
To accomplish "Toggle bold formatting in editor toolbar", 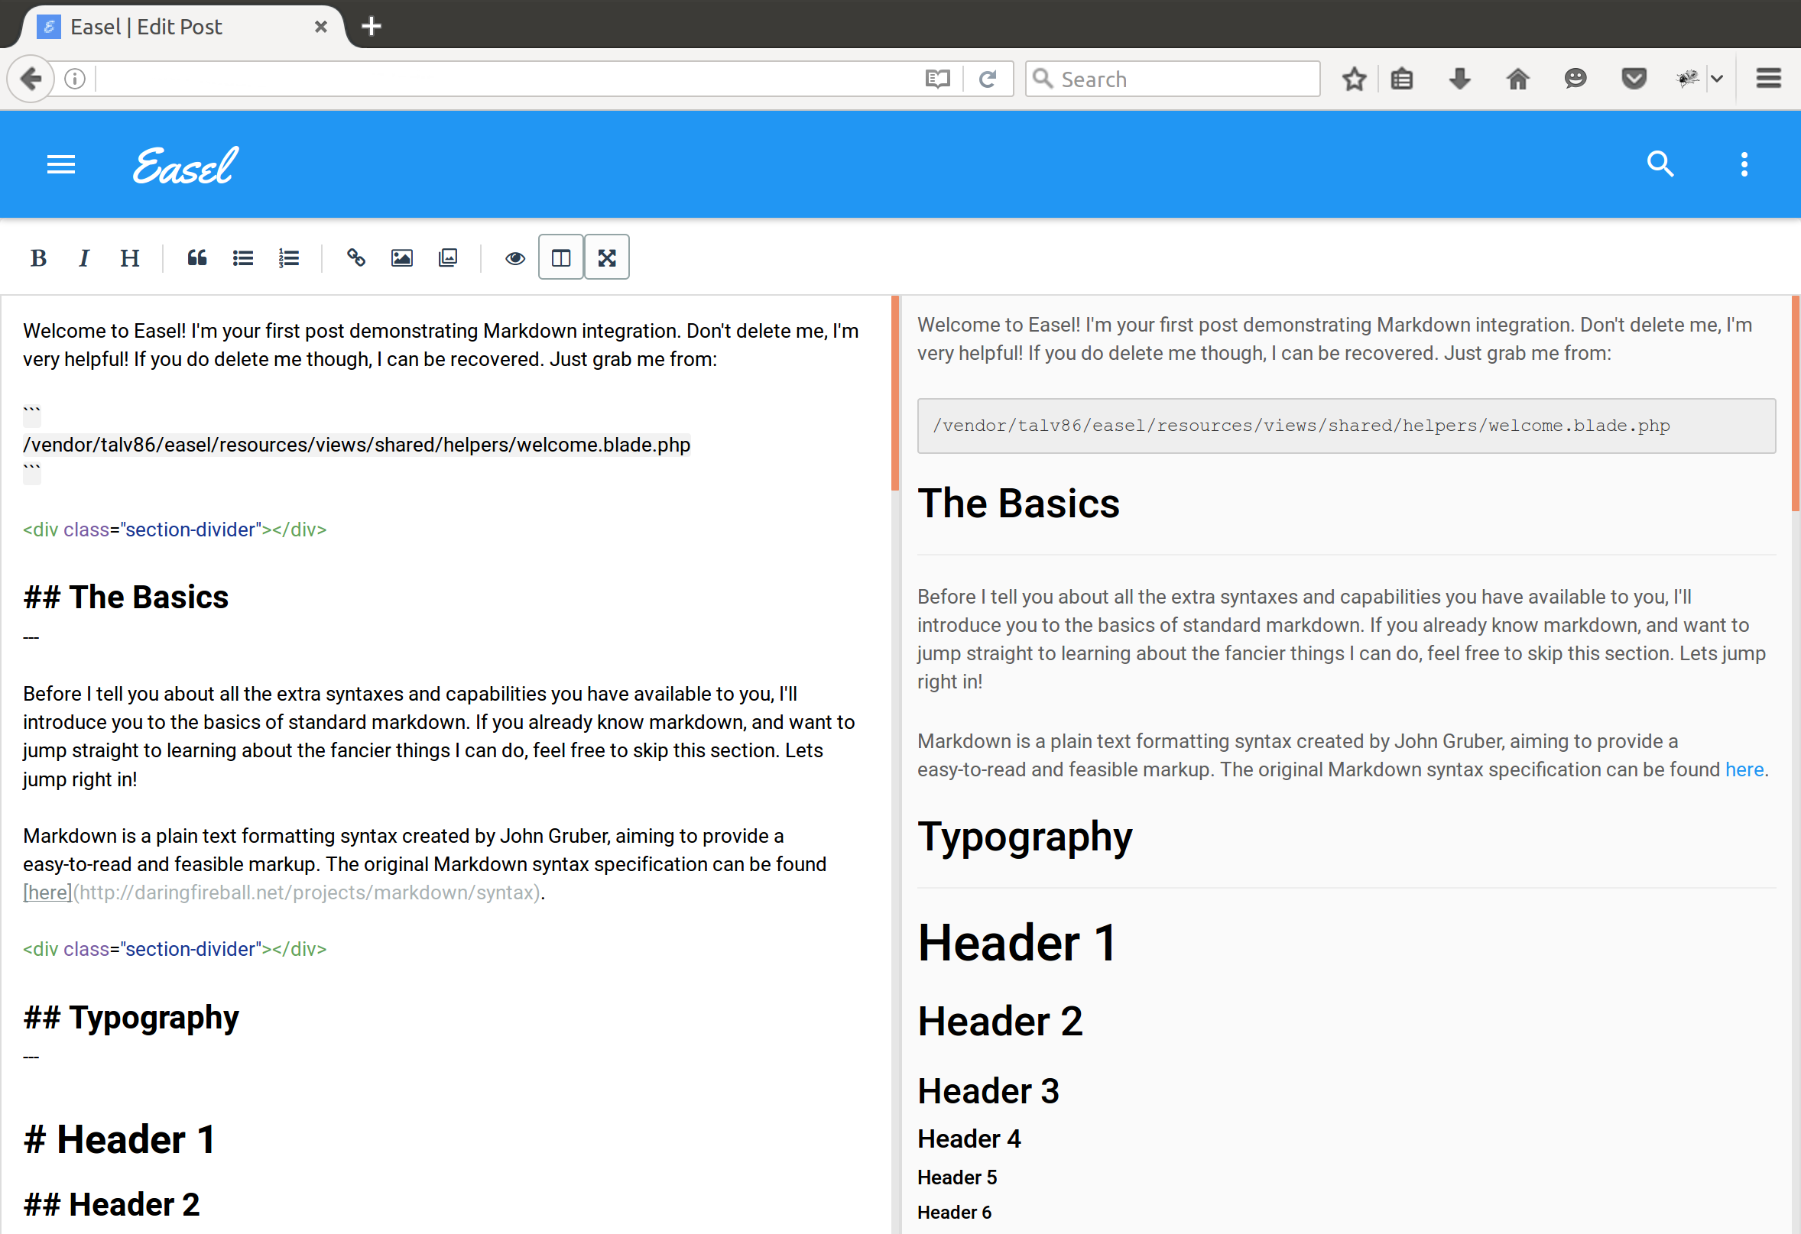I will point(38,258).
